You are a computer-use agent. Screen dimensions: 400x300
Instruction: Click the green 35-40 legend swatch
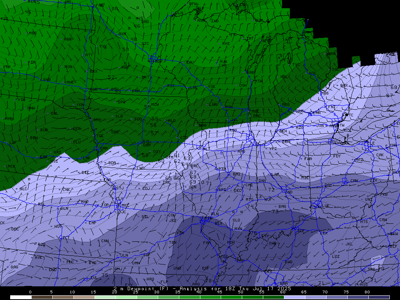[x=189, y=297]
